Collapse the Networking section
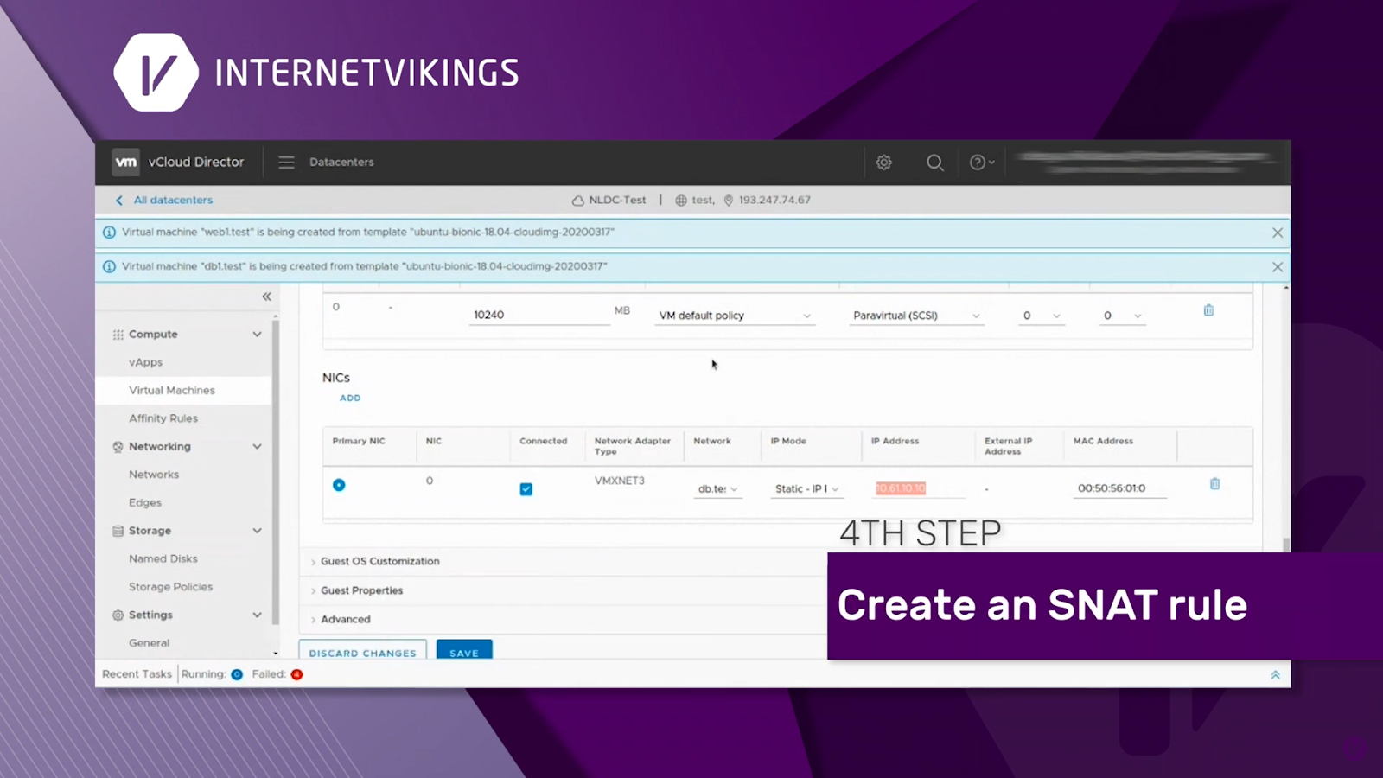 point(257,447)
